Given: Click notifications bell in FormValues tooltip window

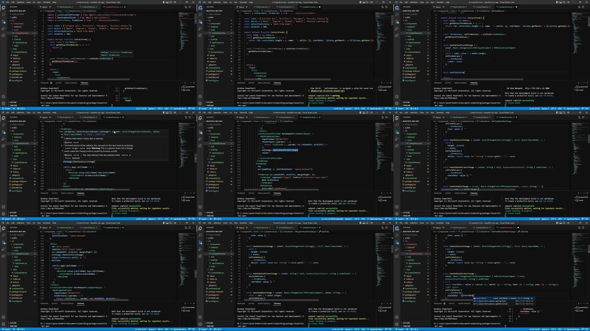Looking at the screenshot, I should (193, 108).
